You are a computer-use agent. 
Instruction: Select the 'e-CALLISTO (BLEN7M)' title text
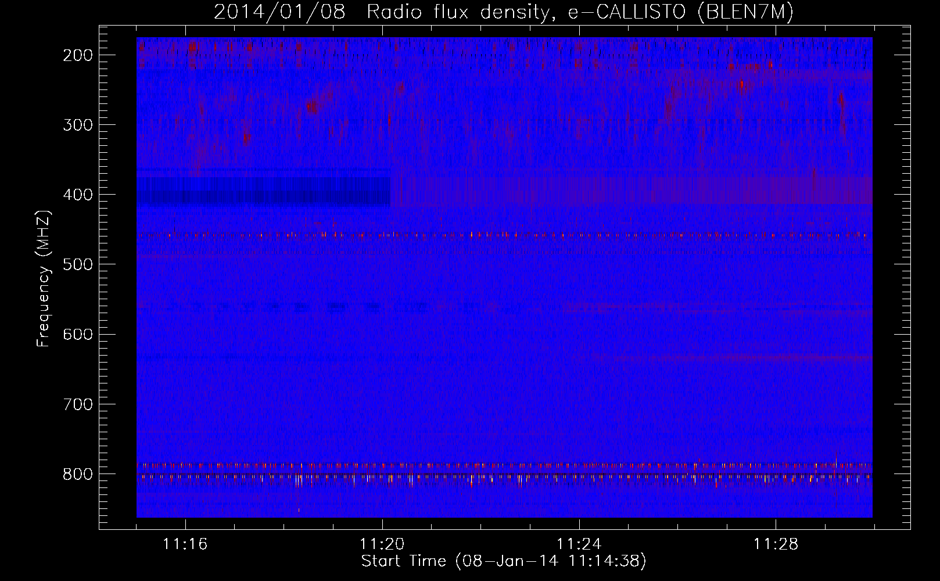coord(680,12)
